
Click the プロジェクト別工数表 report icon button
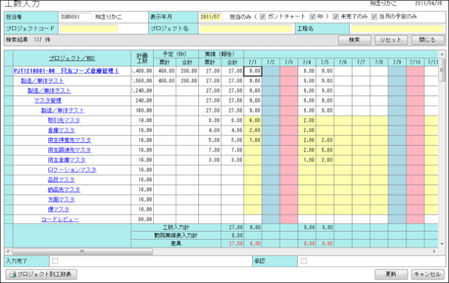click(x=41, y=274)
